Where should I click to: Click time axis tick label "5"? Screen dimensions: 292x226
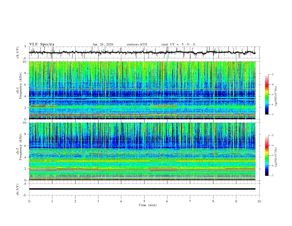point(144,201)
